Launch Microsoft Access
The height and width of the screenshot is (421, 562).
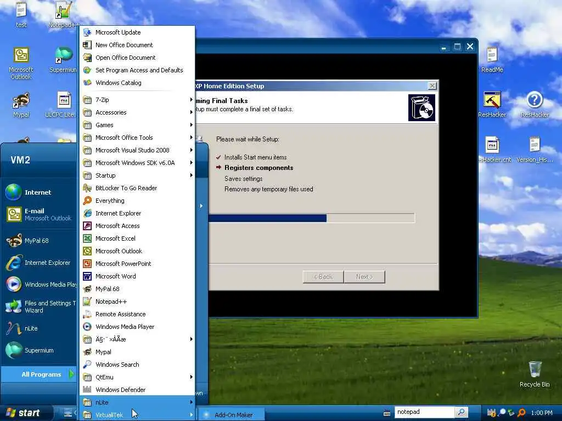(x=137, y=225)
